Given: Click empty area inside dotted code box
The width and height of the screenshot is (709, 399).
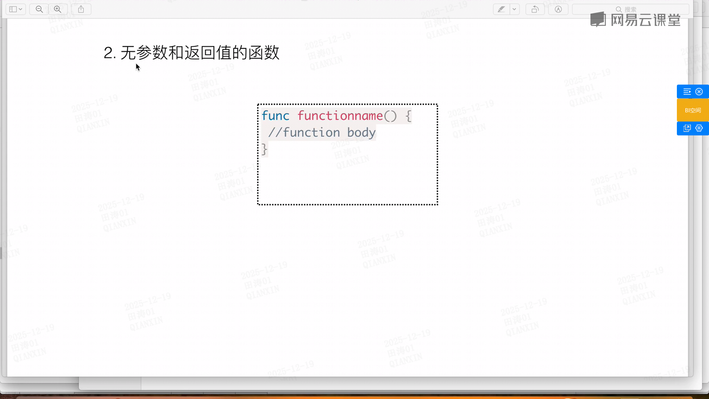Looking at the screenshot, I should tap(347, 181).
